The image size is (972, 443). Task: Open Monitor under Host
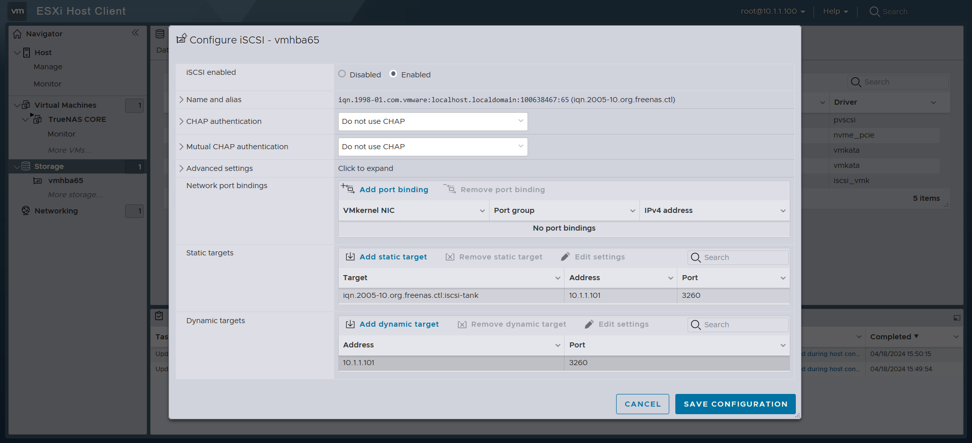pyautogui.click(x=48, y=84)
